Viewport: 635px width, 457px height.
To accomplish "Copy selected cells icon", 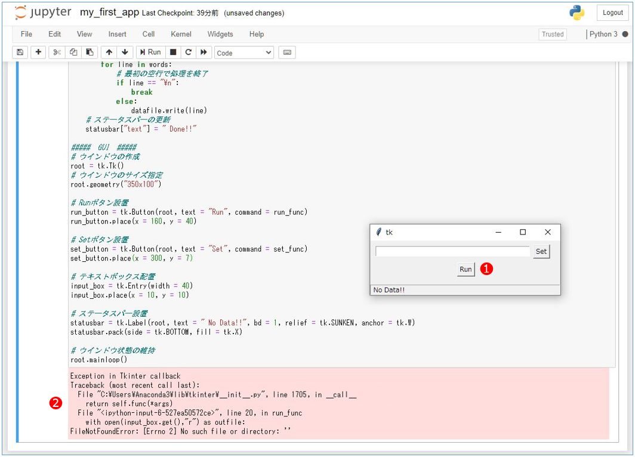I will click(x=73, y=53).
